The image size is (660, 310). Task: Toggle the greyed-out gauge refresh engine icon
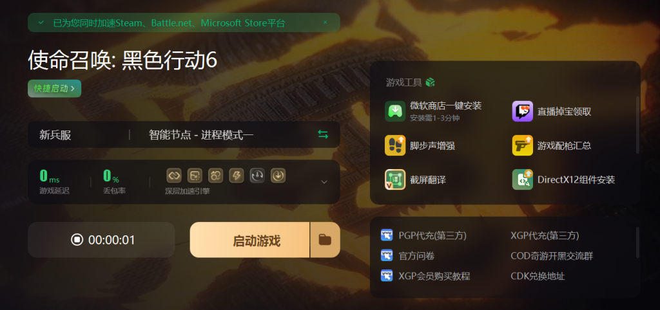click(x=257, y=176)
